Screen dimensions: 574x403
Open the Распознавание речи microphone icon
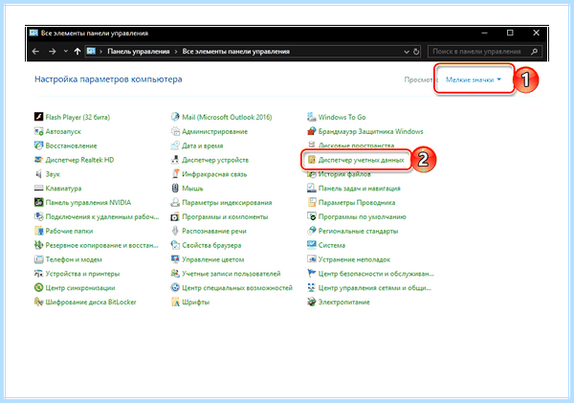point(175,231)
